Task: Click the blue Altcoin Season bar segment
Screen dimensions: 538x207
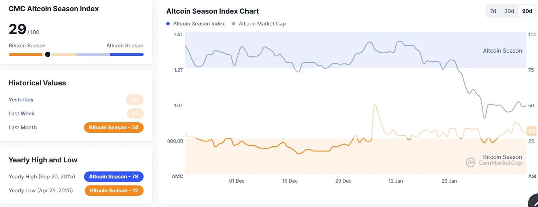Action: click(126, 54)
